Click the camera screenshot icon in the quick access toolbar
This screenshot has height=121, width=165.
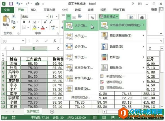tap(37, 4)
